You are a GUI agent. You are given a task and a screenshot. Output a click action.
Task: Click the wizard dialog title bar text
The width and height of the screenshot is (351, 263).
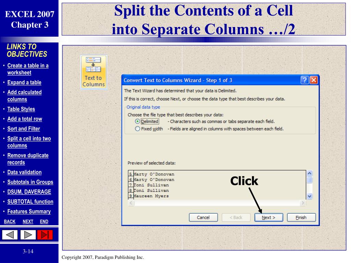tap(178, 80)
